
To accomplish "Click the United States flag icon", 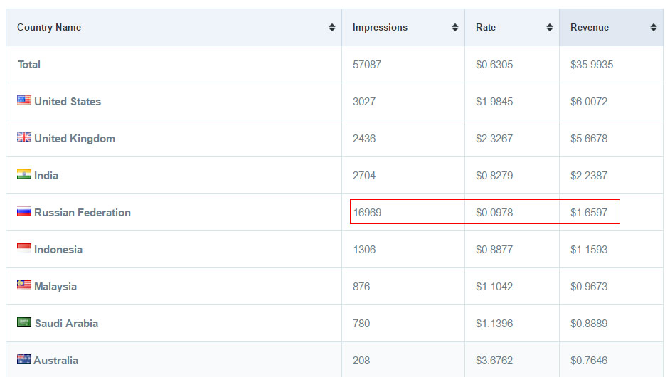I will click(x=24, y=100).
